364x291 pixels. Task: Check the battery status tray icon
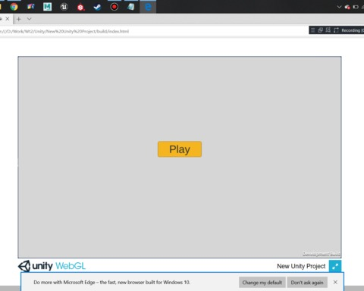[356, 7]
